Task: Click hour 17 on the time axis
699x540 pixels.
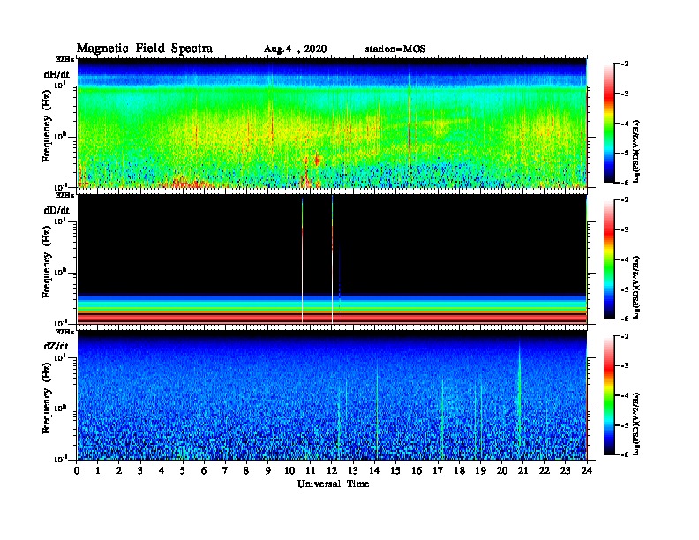Action: click(439, 470)
